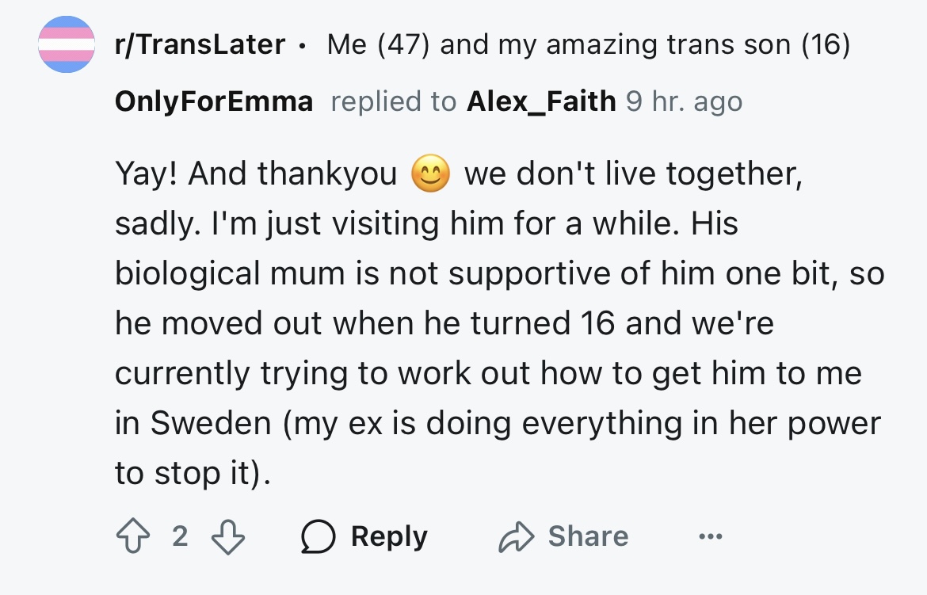Click the vote count number 2
The height and width of the screenshot is (595, 927).
click(x=180, y=536)
